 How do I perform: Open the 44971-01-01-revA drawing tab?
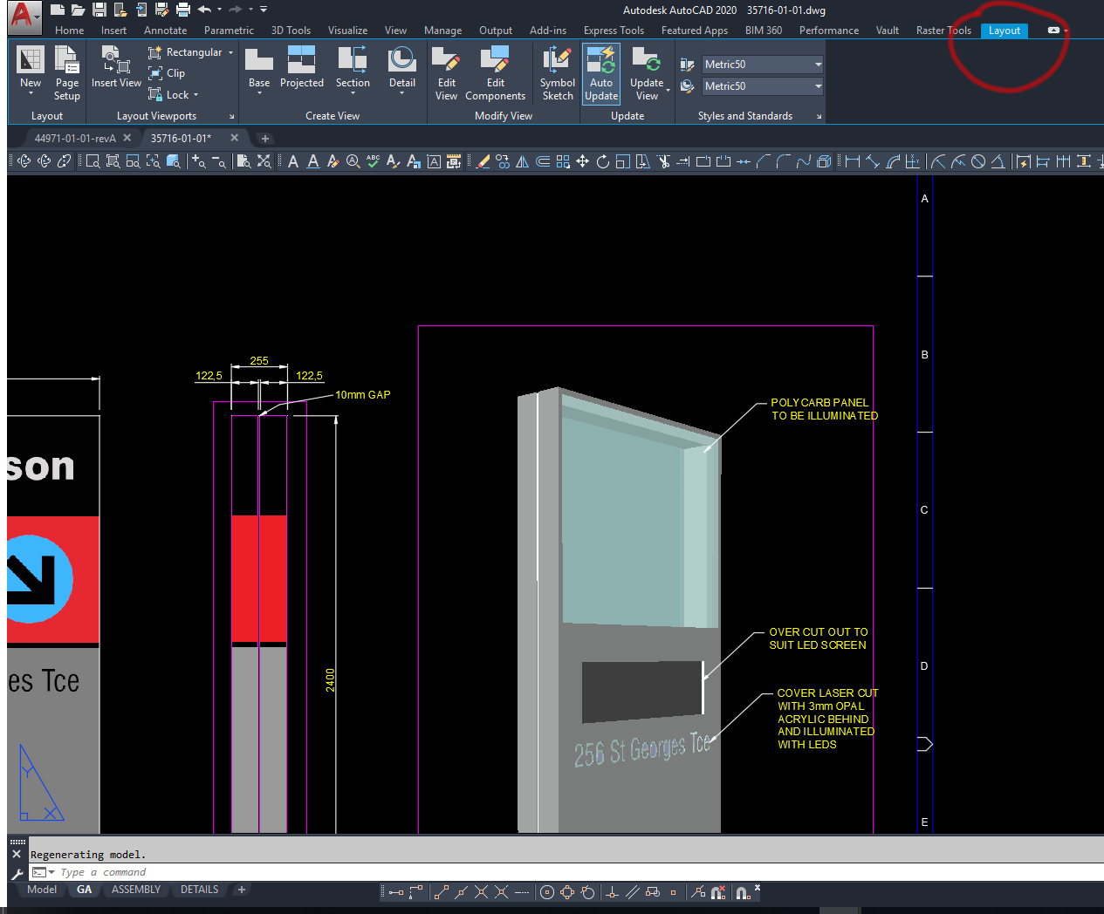pos(74,137)
